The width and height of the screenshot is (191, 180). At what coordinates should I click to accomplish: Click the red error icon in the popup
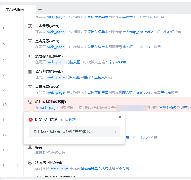[x=31, y=120]
